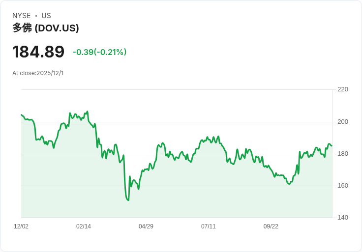The height and width of the screenshot is (252, 362).
Task: Click the rightmost end of the price line
Action: point(332,145)
